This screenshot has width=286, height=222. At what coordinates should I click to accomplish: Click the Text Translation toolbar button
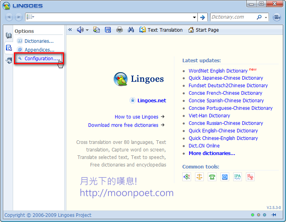(x=161, y=30)
